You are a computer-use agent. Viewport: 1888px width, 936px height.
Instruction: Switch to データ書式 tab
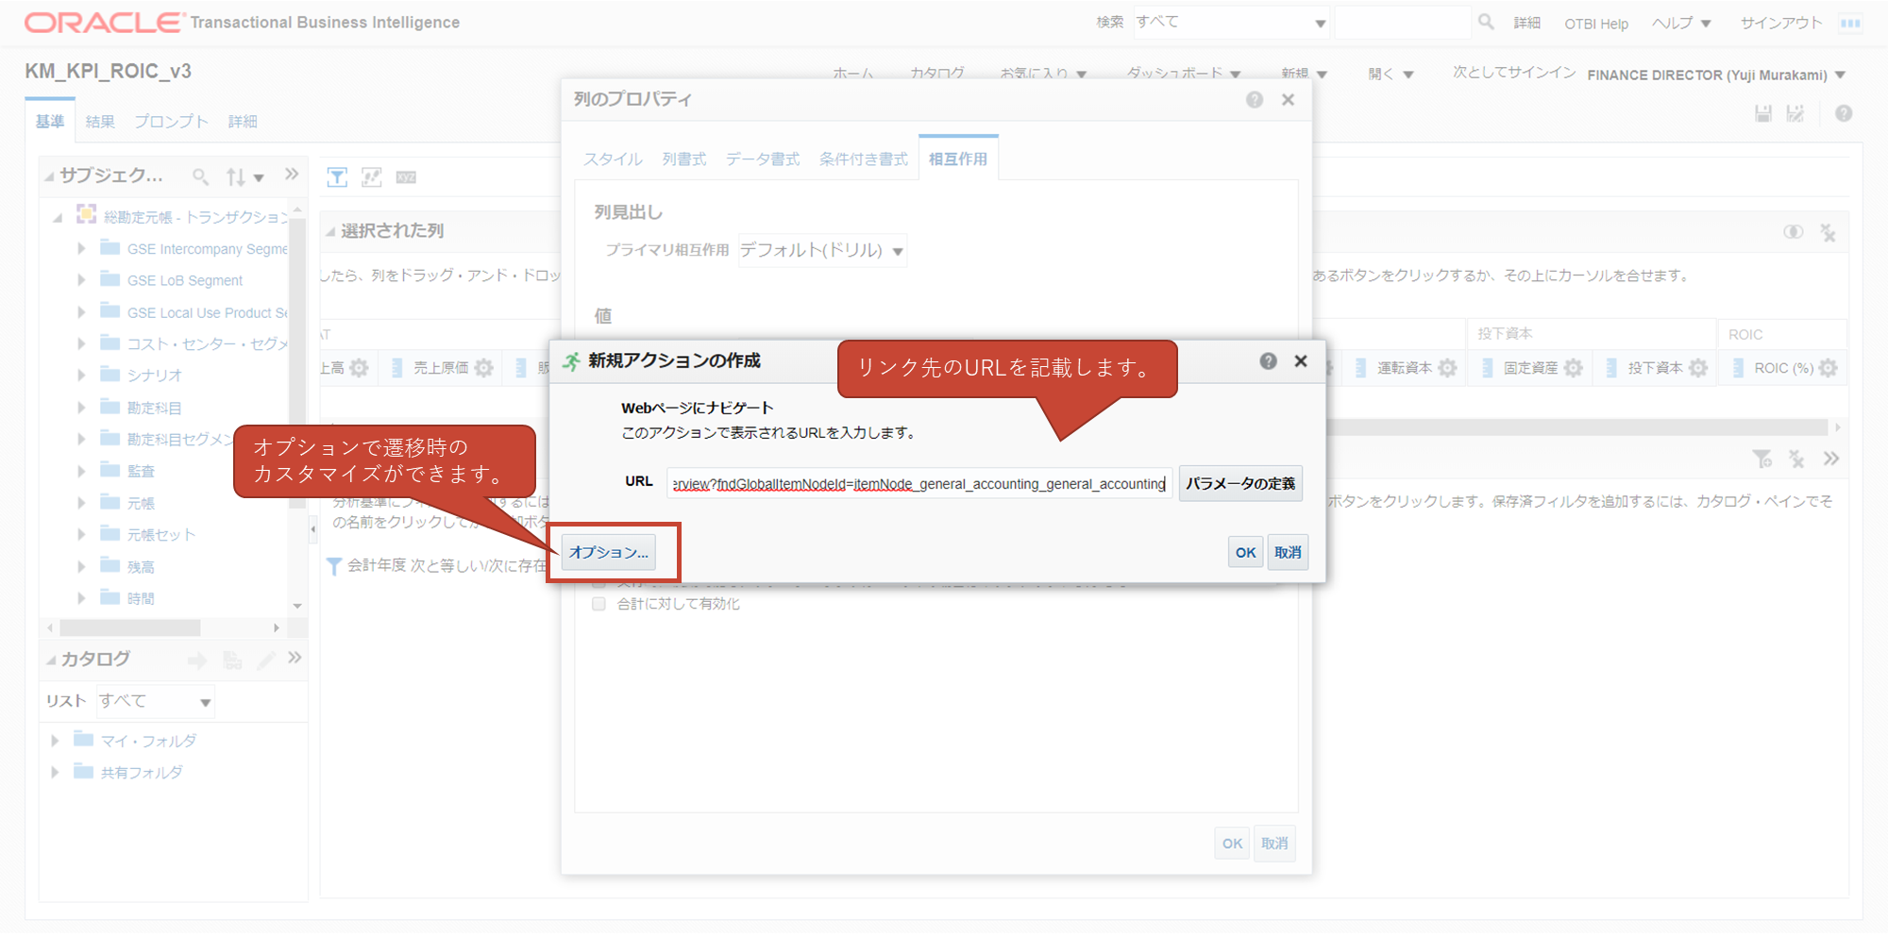(x=763, y=159)
